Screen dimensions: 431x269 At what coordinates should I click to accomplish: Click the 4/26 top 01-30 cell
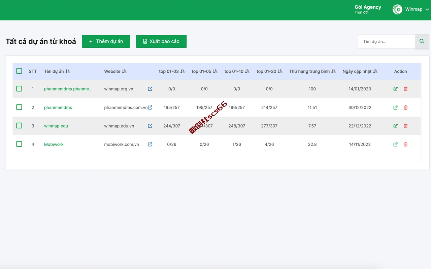269,145
